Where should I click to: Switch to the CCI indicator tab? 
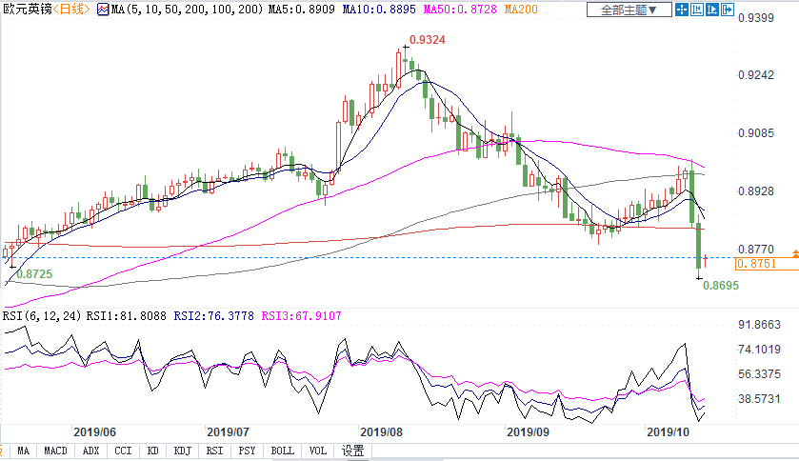tap(123, 451)
